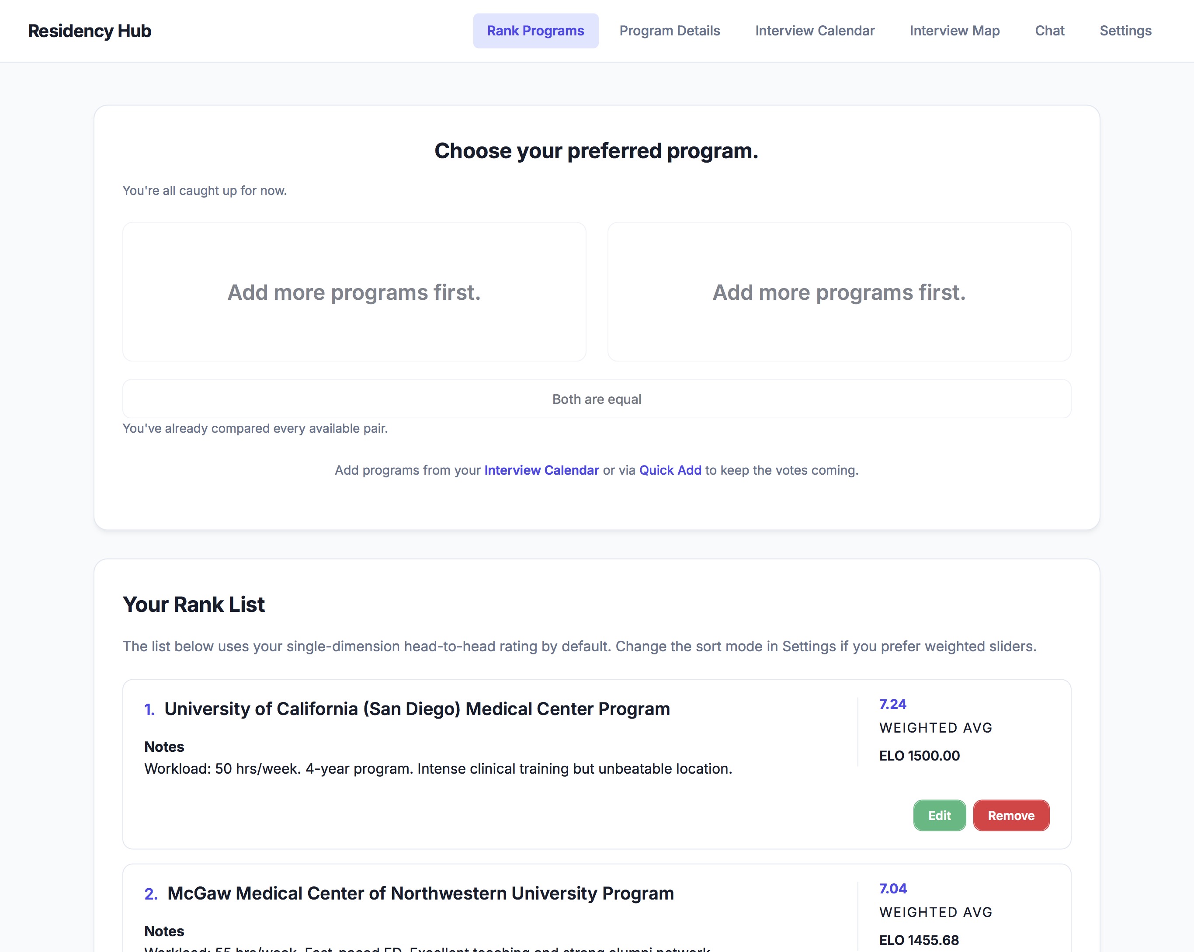Click the UC San Diego program title
This screenshot has width=1194, height=952.
417,709
